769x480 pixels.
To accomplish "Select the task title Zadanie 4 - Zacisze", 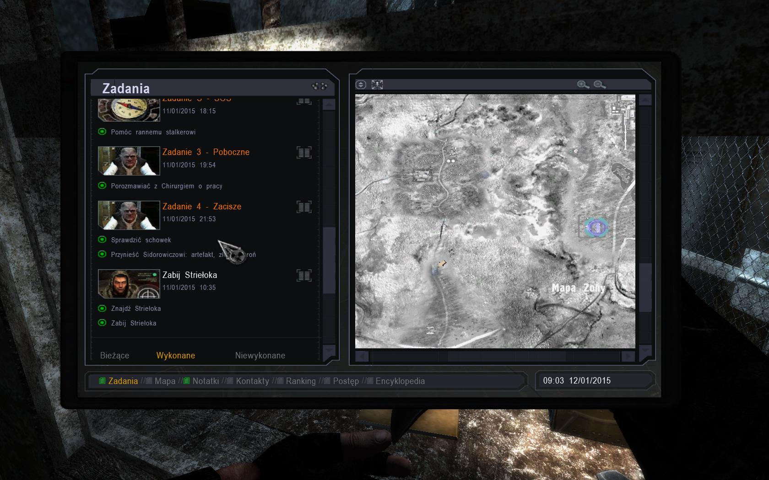I will (x=202, y=207).
